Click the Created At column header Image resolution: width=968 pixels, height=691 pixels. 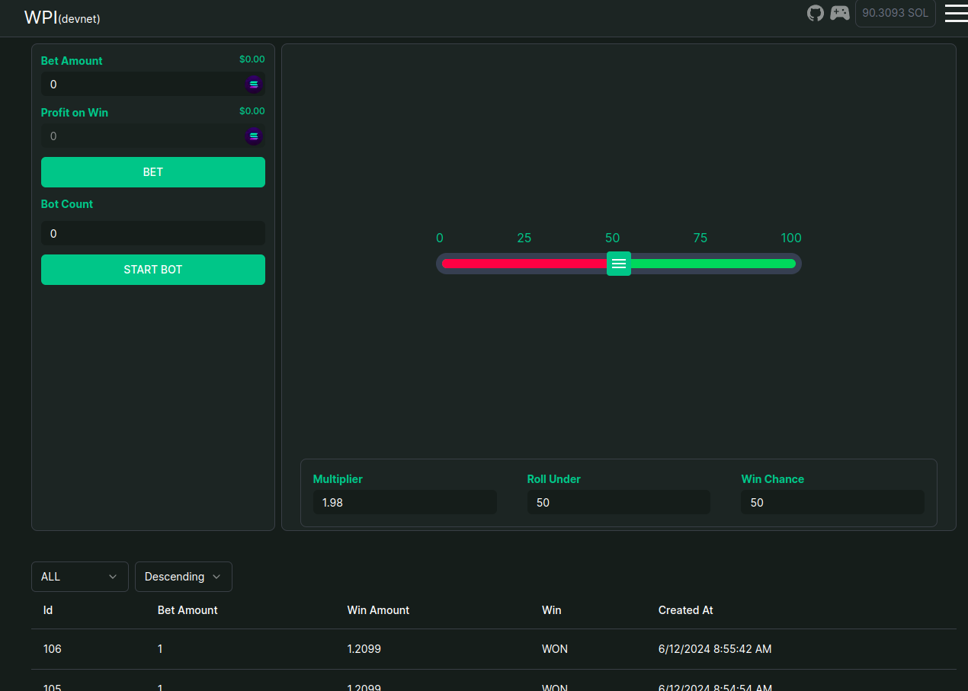point(686,610)
